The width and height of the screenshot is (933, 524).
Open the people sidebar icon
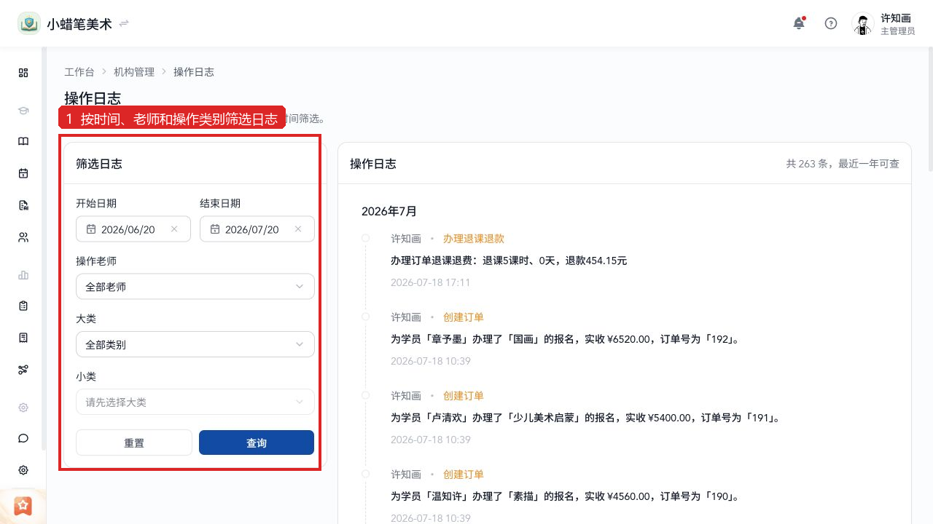(23, 237)
